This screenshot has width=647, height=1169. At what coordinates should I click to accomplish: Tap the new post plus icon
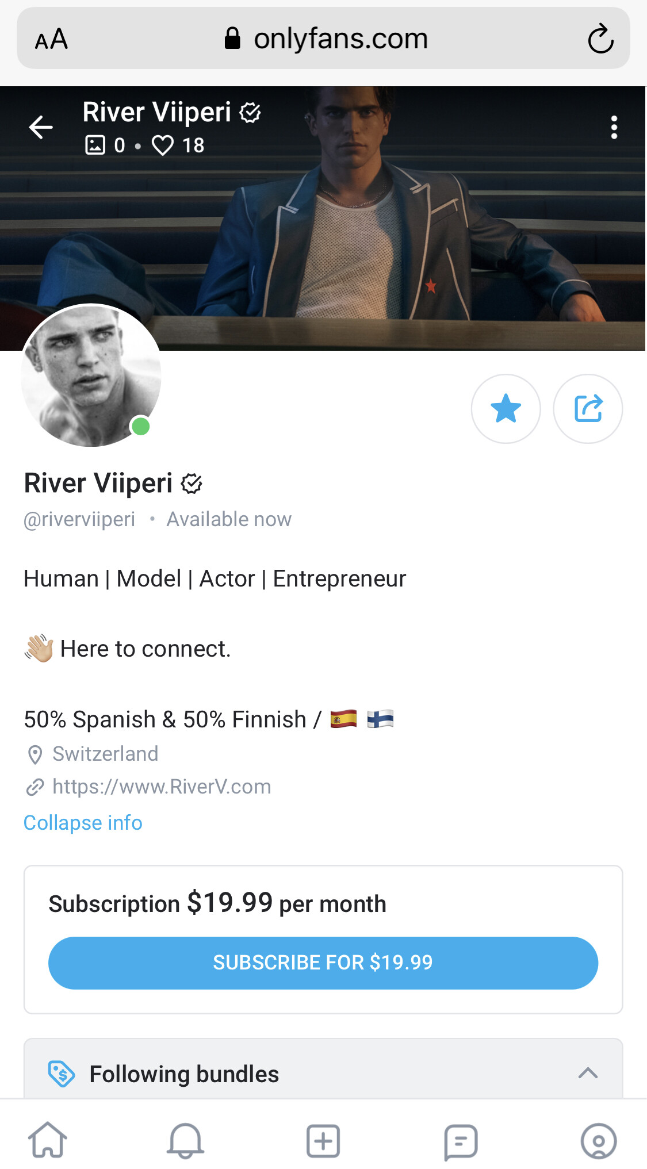(x=323, y=1140)
